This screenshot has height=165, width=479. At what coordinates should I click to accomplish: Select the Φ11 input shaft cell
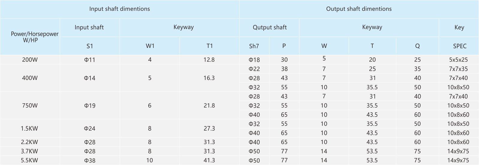point(90,60)
